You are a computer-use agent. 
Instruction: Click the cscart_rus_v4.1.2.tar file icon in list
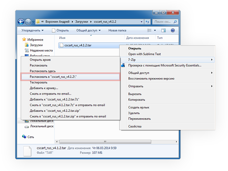pyautogui.click(x=61, y=45)
